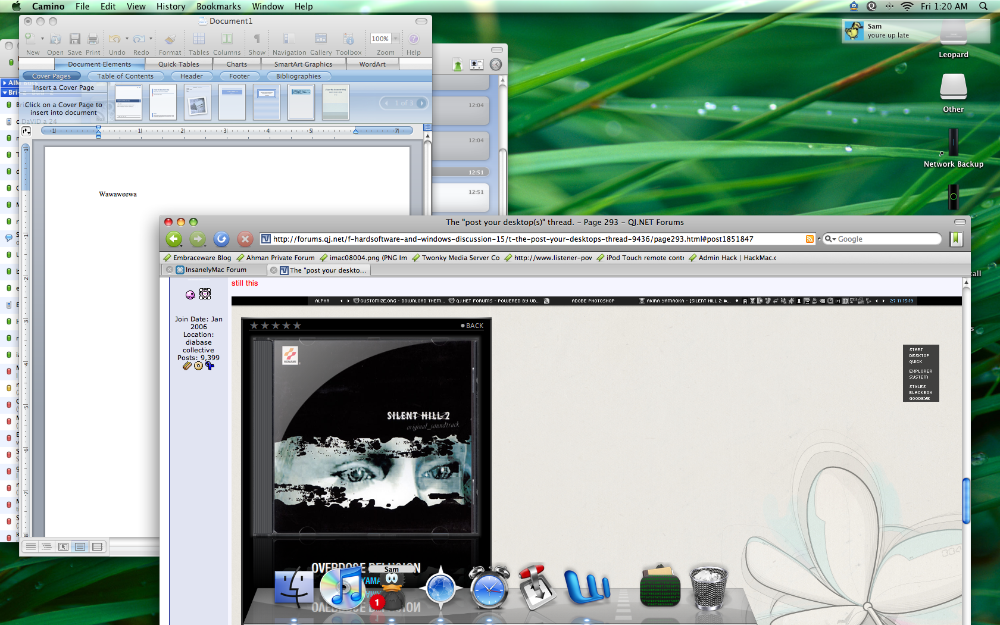Toggle the Show non-printing characters pilcrow
The height and width of the screenshot is (625, 1000).
click(257, 39)
